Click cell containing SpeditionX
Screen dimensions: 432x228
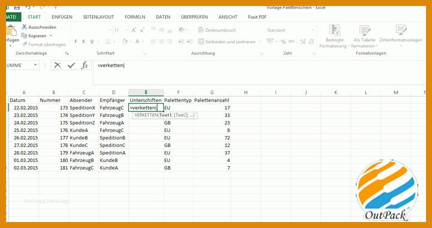84,107
